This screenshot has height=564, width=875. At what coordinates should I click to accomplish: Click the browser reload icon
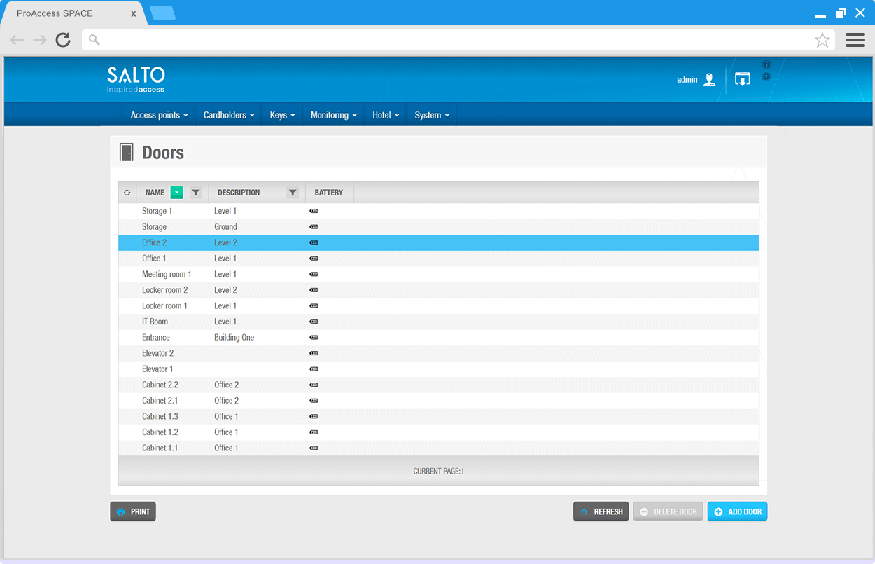pyautogui.click(x=63, y=40)
